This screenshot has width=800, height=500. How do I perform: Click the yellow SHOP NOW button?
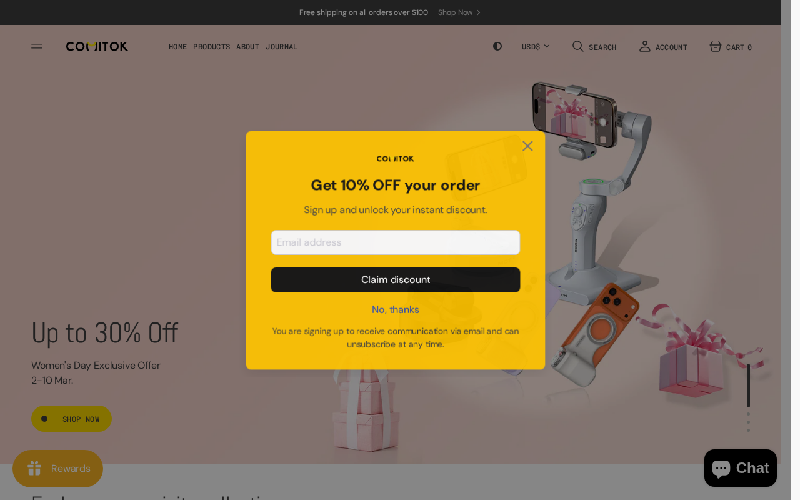71,419
